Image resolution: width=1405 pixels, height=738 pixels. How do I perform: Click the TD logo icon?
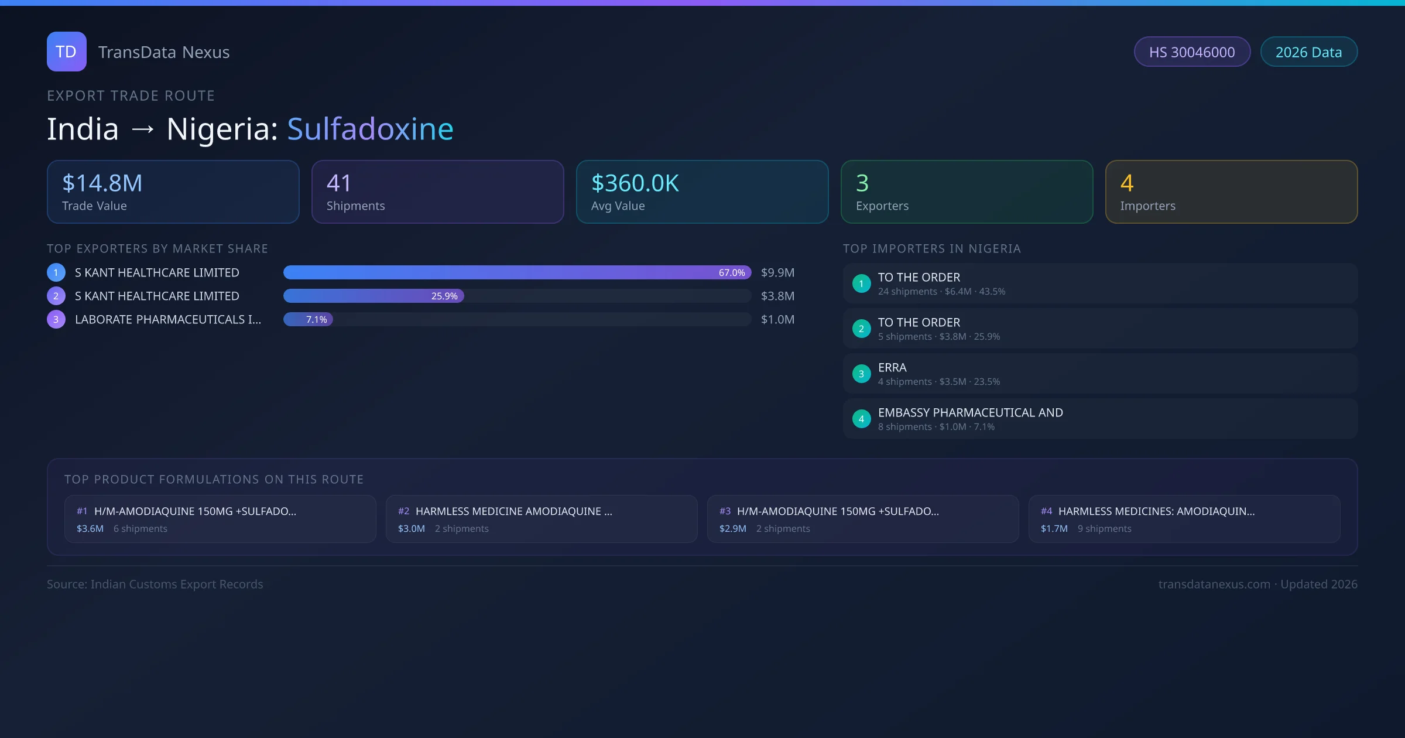click(66, 52)
